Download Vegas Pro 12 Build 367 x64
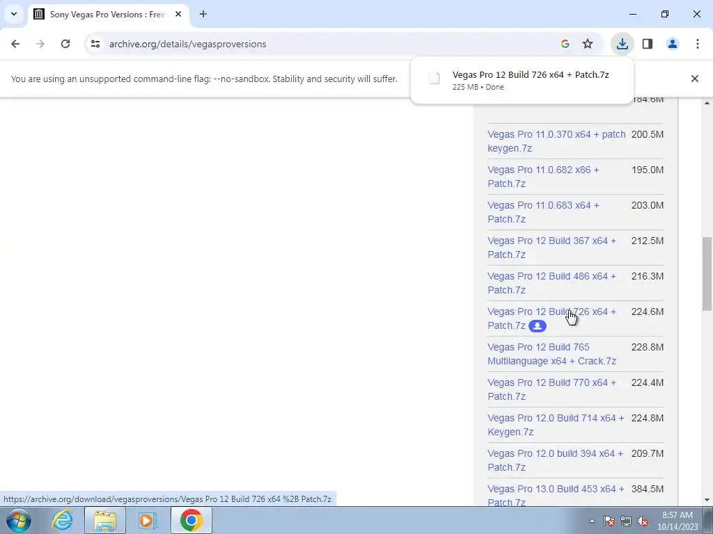713x534 pixels. tap(551, 248)
